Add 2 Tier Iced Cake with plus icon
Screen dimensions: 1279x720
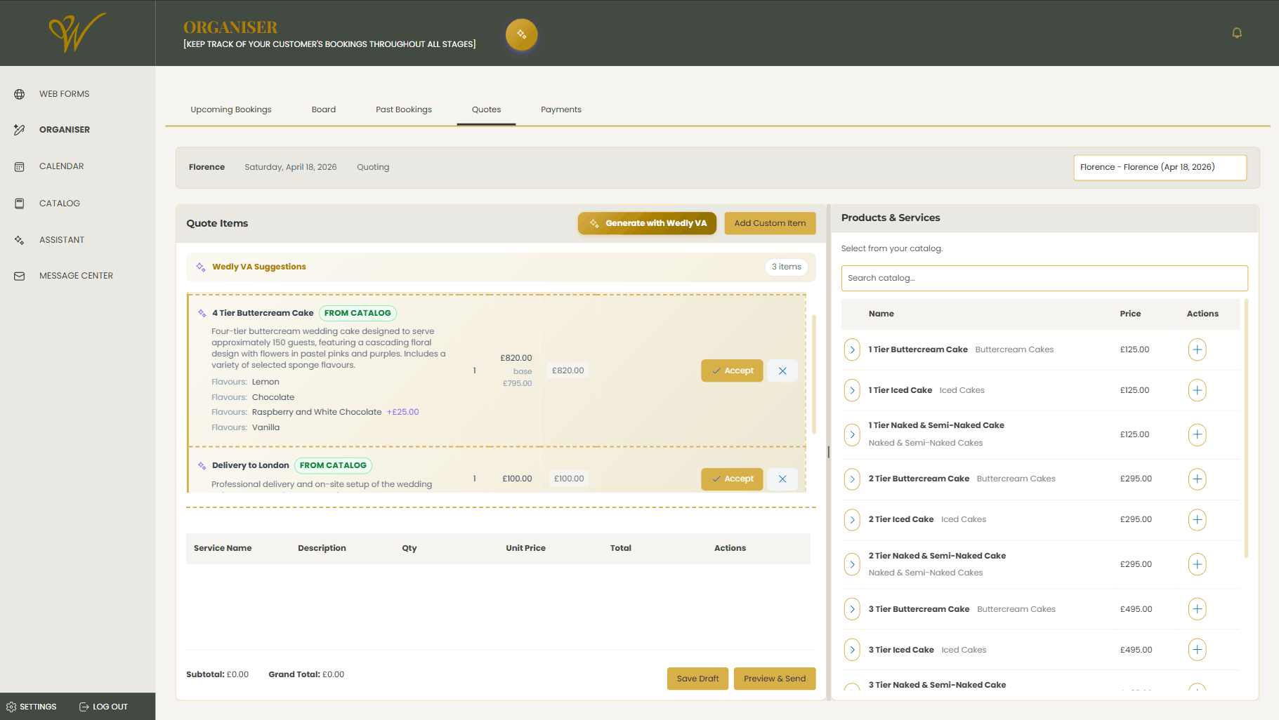pos(1197,519)
